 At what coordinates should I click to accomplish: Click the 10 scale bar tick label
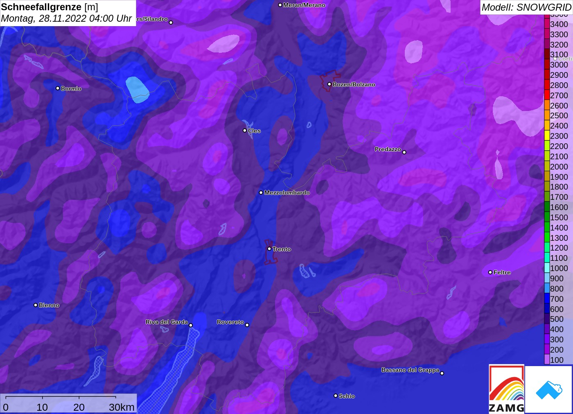[42, 407]
